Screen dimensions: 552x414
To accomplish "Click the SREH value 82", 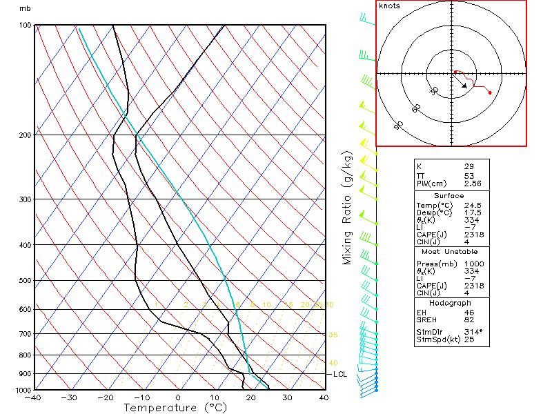I will [469, 321].
